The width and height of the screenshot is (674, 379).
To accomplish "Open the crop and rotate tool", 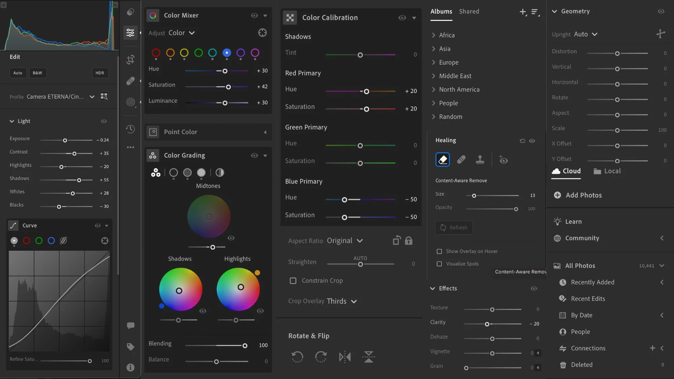I will (130, 60).
